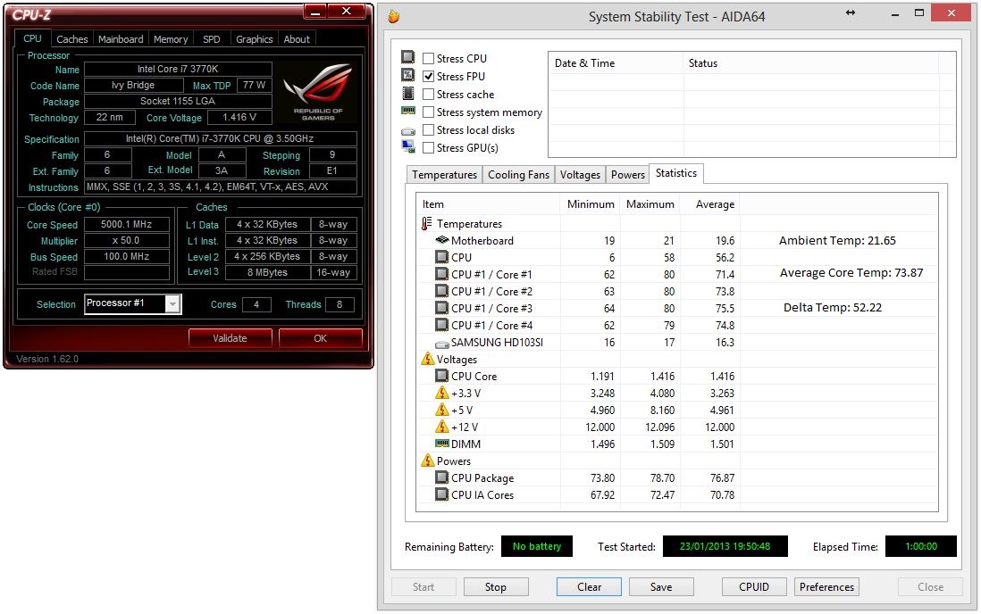Click the AIDA64 flame icon in the title bar

pyautogui.click(x=393, y=16)
